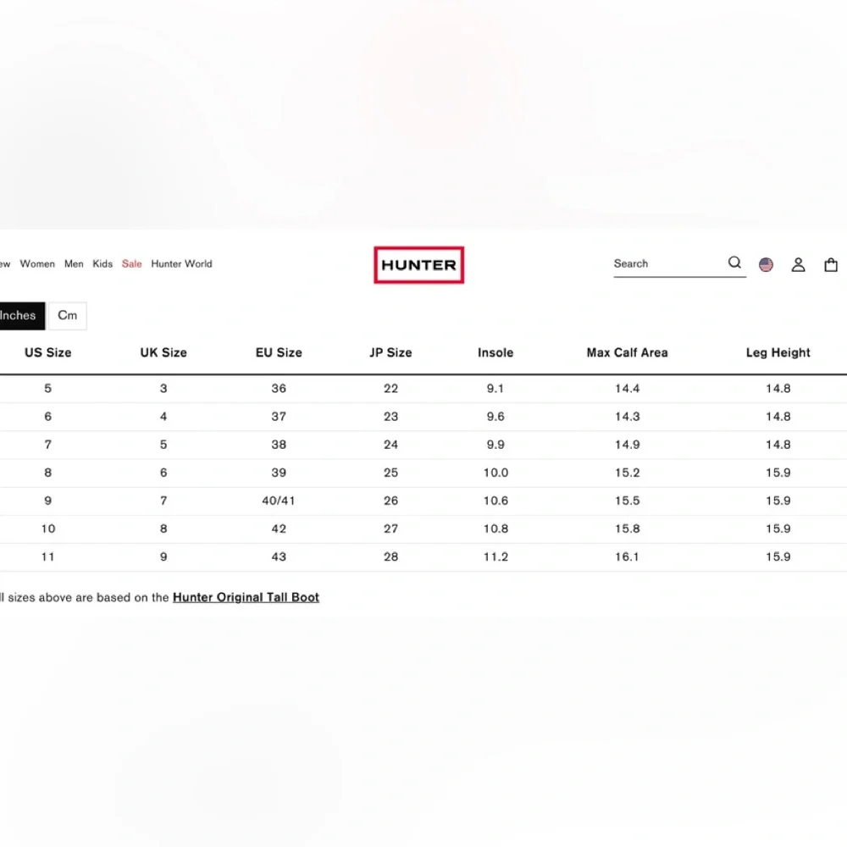The width and height of the screenshot is (847, 847).
Task: Select JP size 25 cell
Action: point(390,473)
